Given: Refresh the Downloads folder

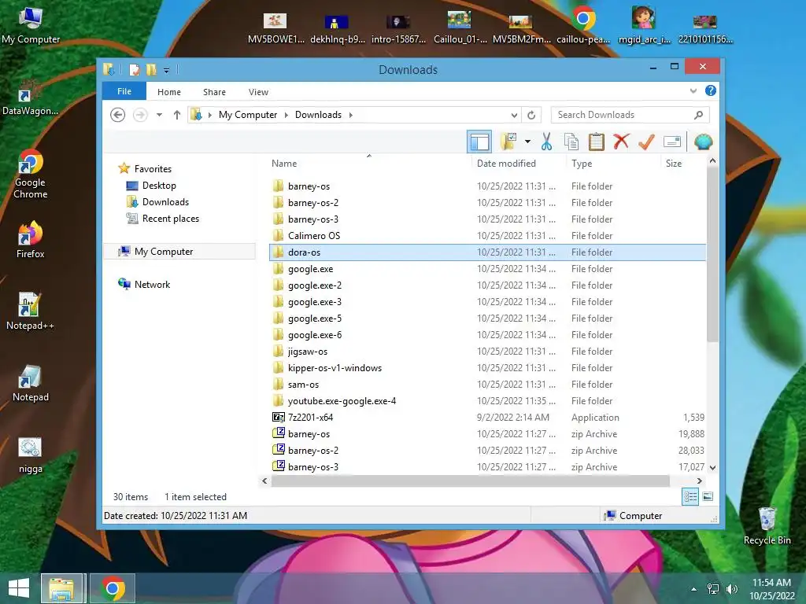Looking at the screenshot, I should [x=531, y=115].
